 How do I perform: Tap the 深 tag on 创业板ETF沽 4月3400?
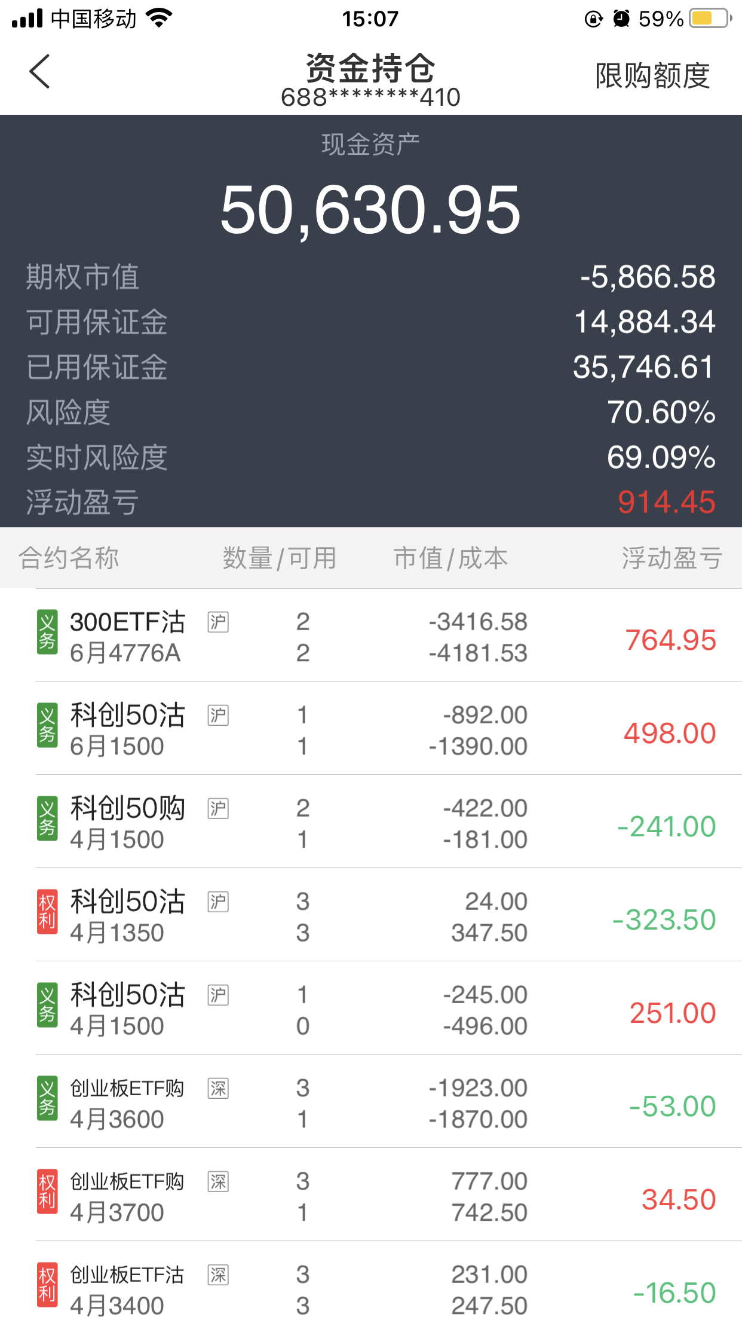(218, 1275)
